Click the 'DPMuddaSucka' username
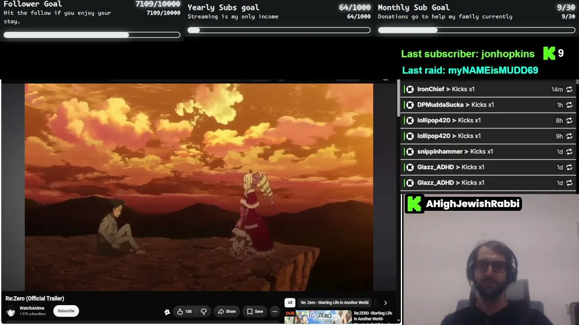The width and height of the screenshot is (579, 325). 441,105
